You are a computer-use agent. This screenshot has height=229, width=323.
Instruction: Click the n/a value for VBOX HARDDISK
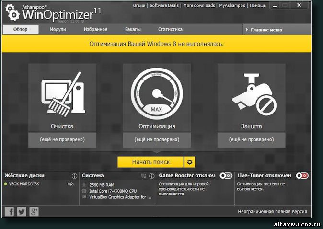[x=70, y=184]
